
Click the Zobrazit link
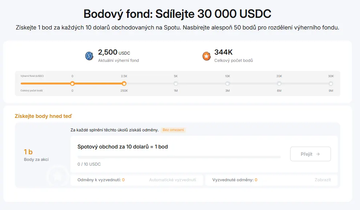click(x=323, y=180)
